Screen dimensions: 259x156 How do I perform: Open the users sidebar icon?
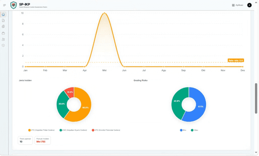(3, 39)
